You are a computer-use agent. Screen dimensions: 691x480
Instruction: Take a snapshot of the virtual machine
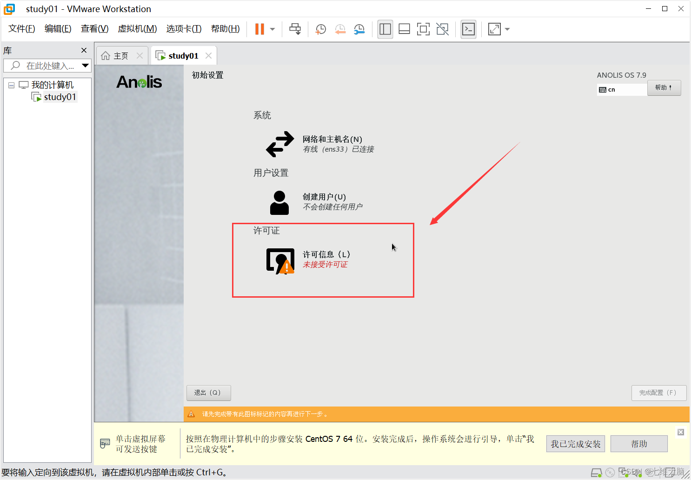pos(321,29)
